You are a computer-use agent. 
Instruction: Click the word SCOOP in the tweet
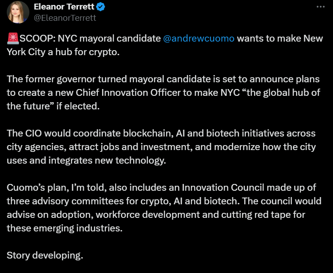pyautogui.click(x=36, y=38)
